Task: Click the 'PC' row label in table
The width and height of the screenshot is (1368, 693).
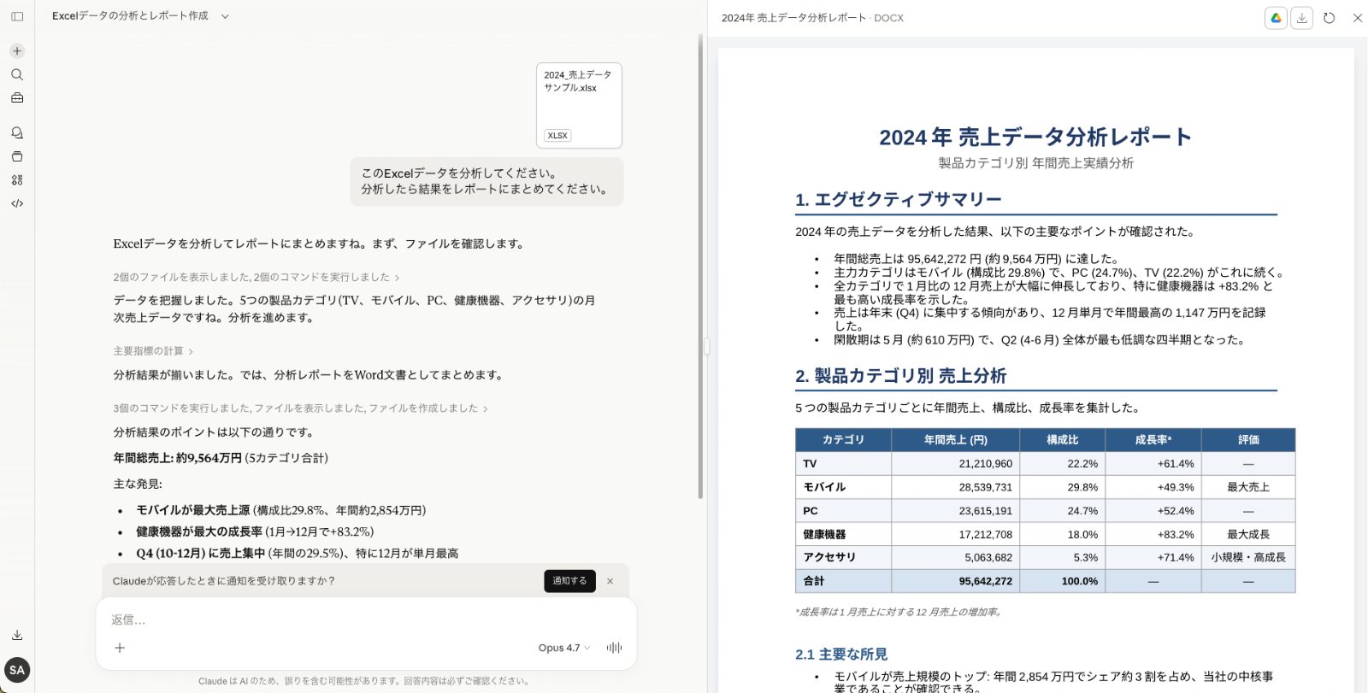Action: (810, 511)
